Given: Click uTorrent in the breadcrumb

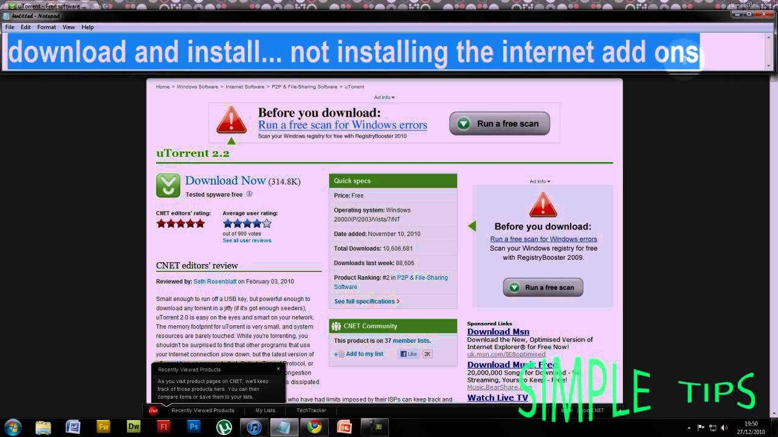Looking at the screenshot, I should (x=354, y=87).
